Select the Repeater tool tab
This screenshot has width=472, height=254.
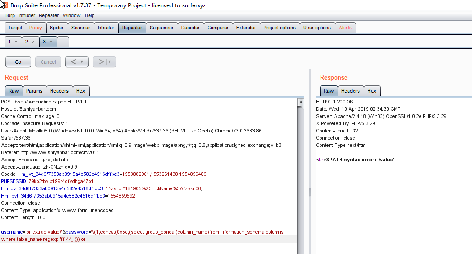[x=132, y=28]
